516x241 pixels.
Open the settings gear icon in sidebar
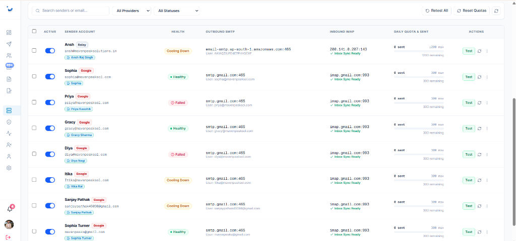9,168
